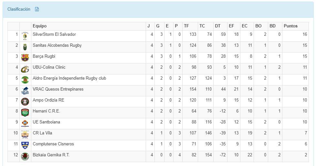Click the Hernani C.R.E. team badge

click(x=25, y=112)
